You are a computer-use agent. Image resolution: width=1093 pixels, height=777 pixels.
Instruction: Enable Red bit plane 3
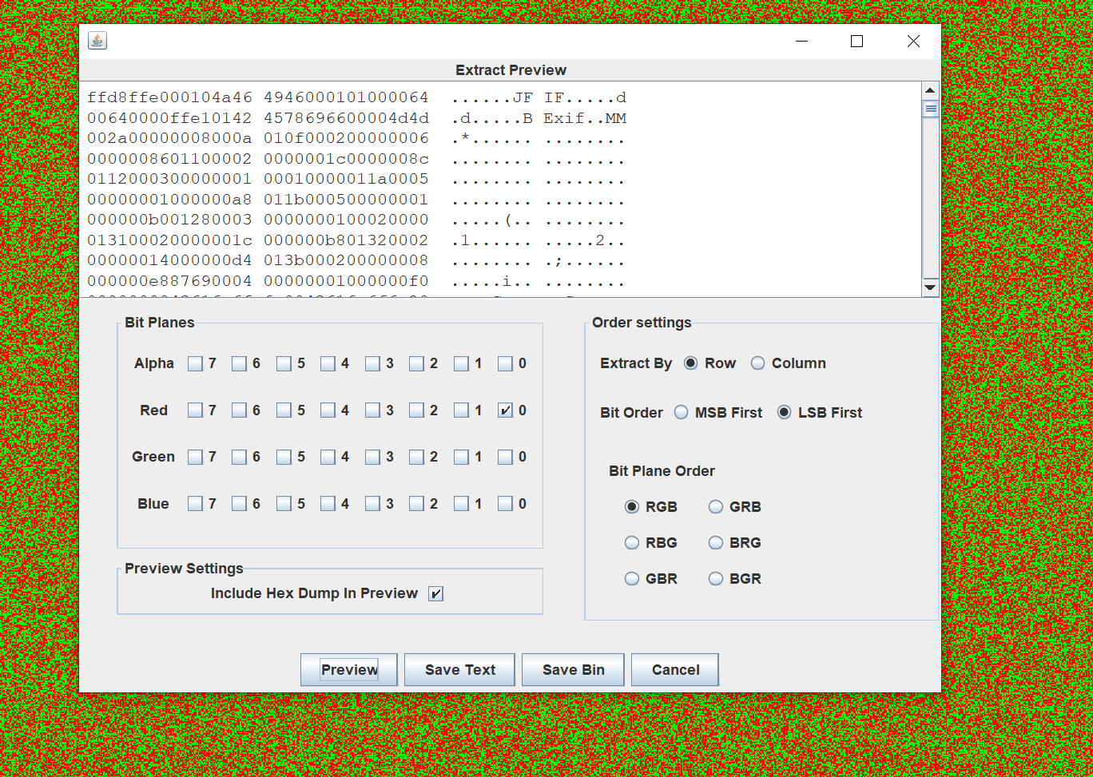(x=372, y=410)
